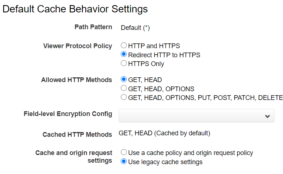
Task: Select the HTTPS Only radio button
Action: pyautogui.click(x=124, y=63)
